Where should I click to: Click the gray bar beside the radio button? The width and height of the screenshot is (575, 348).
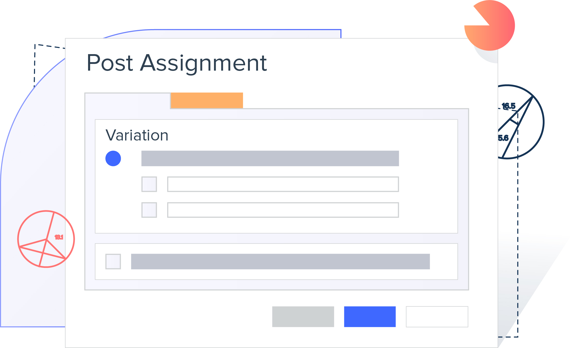coord(270,158)
